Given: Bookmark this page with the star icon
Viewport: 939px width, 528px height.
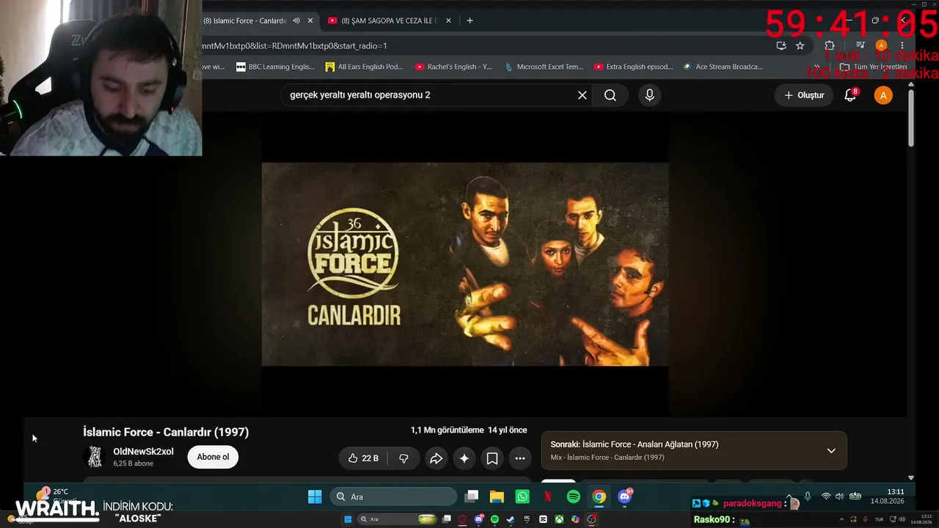Looking at the screenshot, I should 800,45.
